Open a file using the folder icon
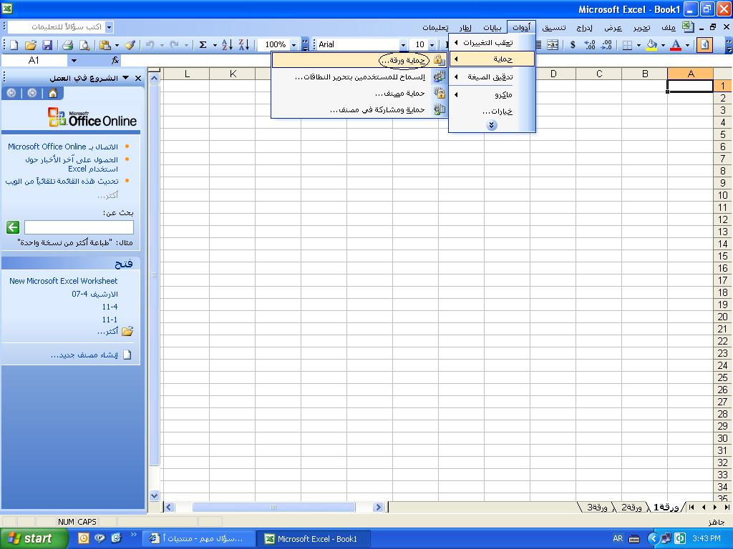Screen dimensions: 733x549 pos(30,45)
